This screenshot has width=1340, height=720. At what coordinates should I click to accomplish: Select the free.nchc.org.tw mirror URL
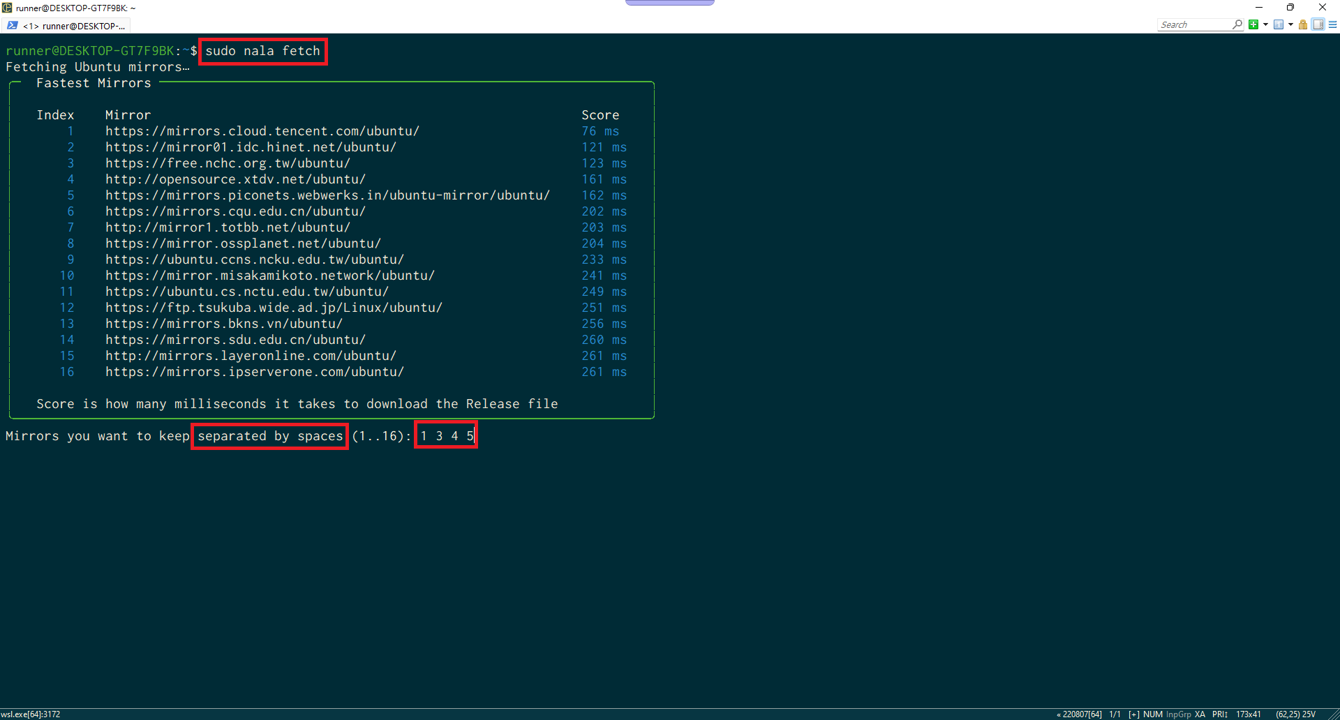point(228,163)
